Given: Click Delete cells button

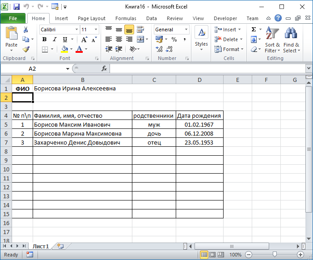Looking at the screenshot, I should coord(228,39).
